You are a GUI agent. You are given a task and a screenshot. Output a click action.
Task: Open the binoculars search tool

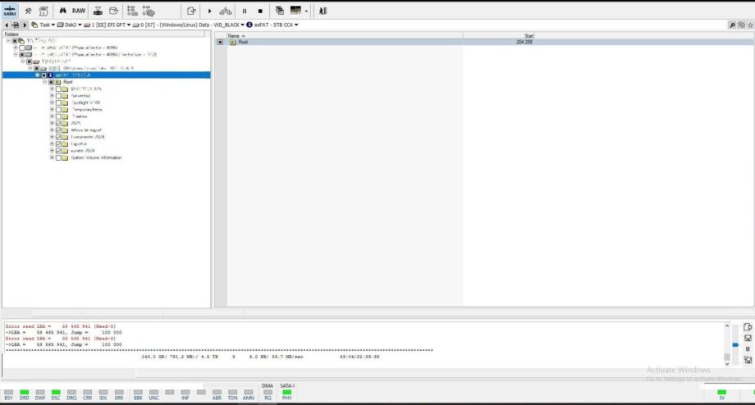pos(62,11)
